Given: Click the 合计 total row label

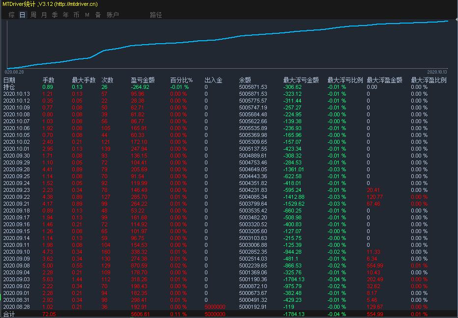Looking at the screenshot, I should coord(9,314).
